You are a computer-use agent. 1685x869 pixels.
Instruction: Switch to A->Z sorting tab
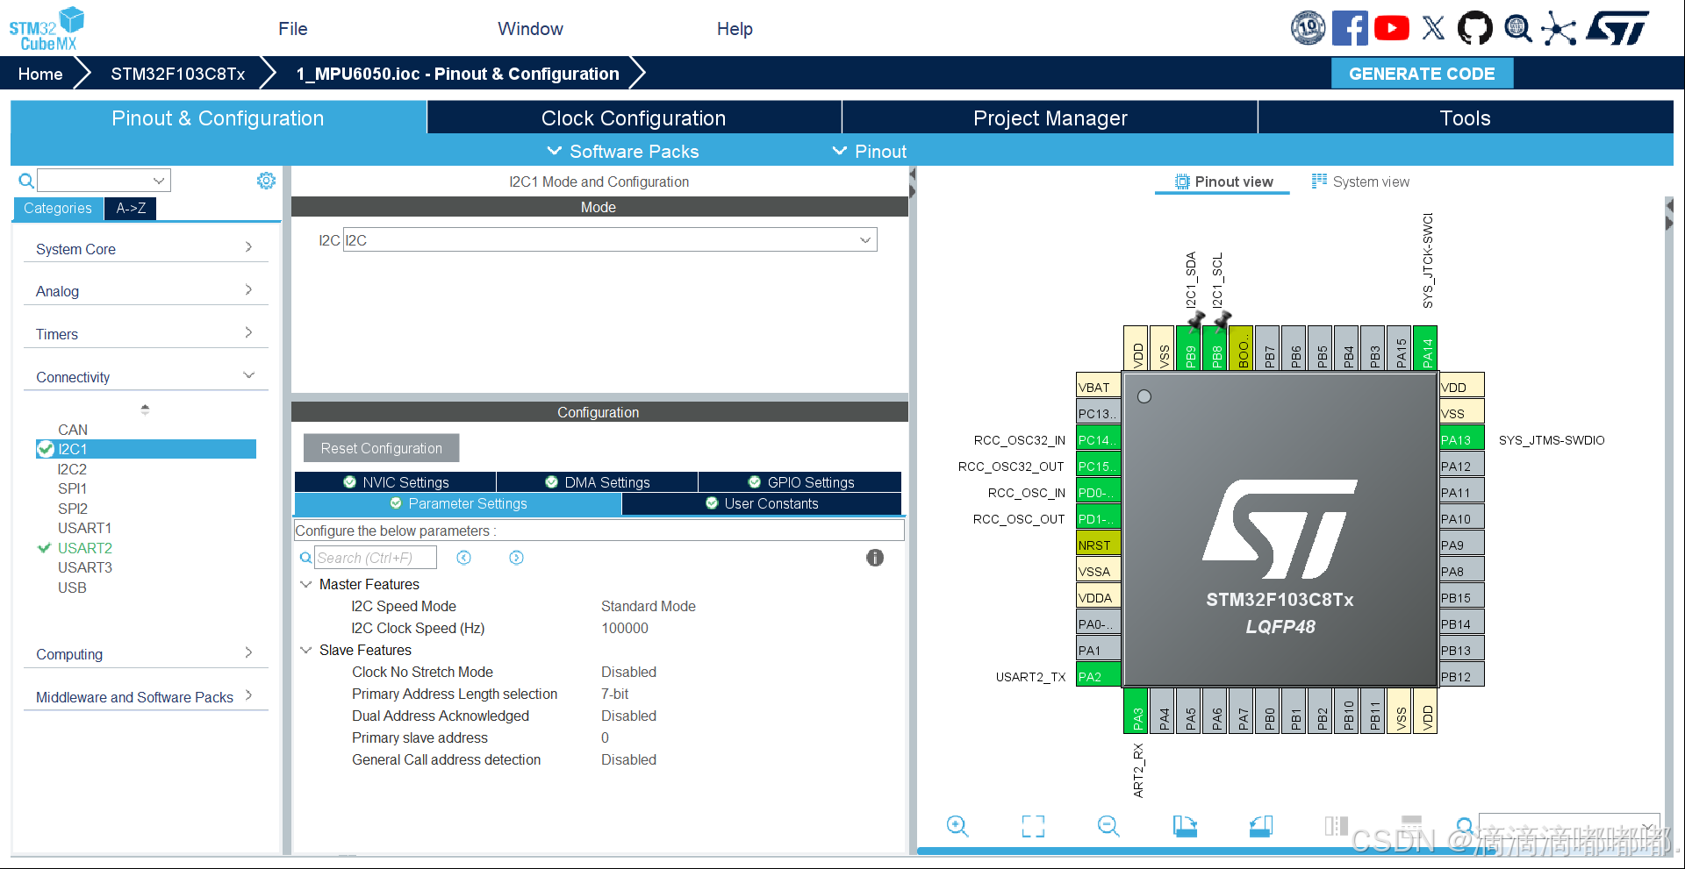pyautogui.click(x=131, y=208)
